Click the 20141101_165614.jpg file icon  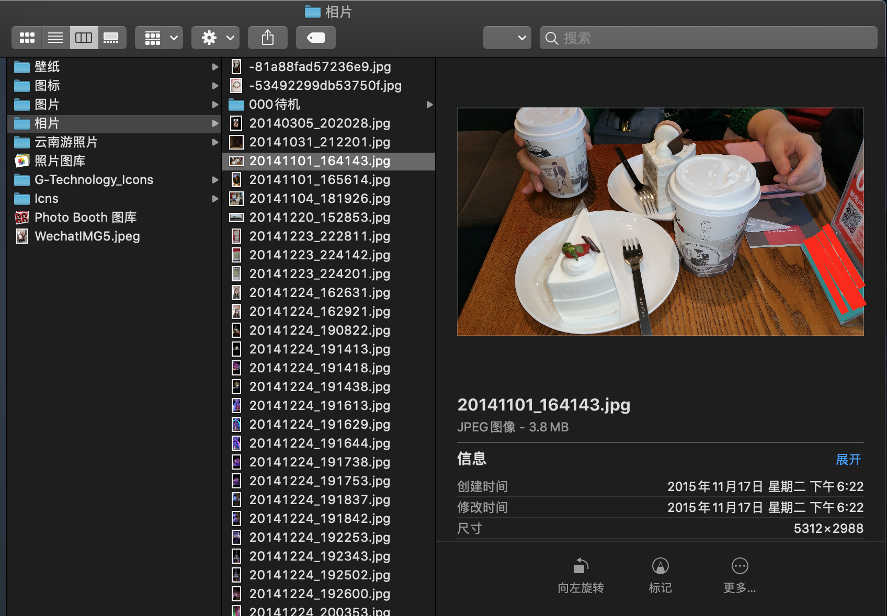point(236,180)
